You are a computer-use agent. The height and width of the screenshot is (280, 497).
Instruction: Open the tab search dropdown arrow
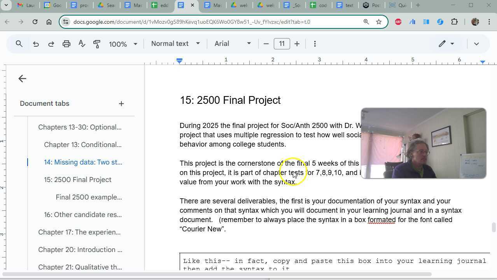(6, 5)
